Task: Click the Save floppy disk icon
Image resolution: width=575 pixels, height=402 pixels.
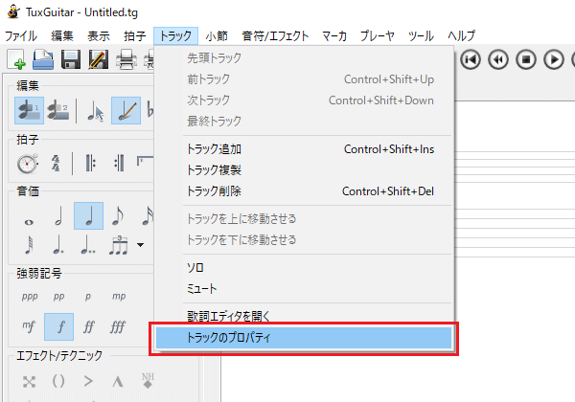Action: pos(71,59)
